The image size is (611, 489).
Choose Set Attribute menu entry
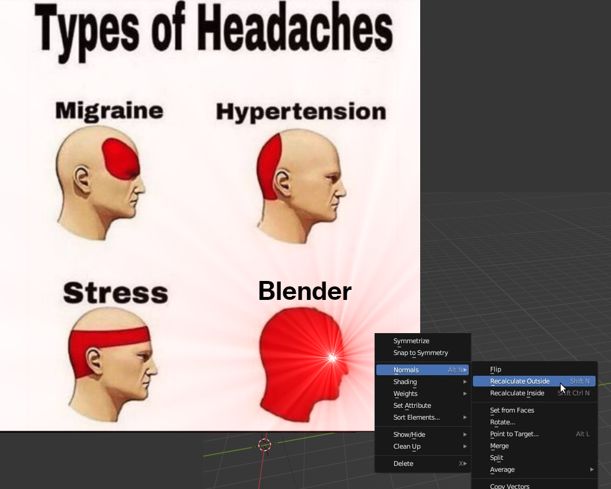click(423, 405)
